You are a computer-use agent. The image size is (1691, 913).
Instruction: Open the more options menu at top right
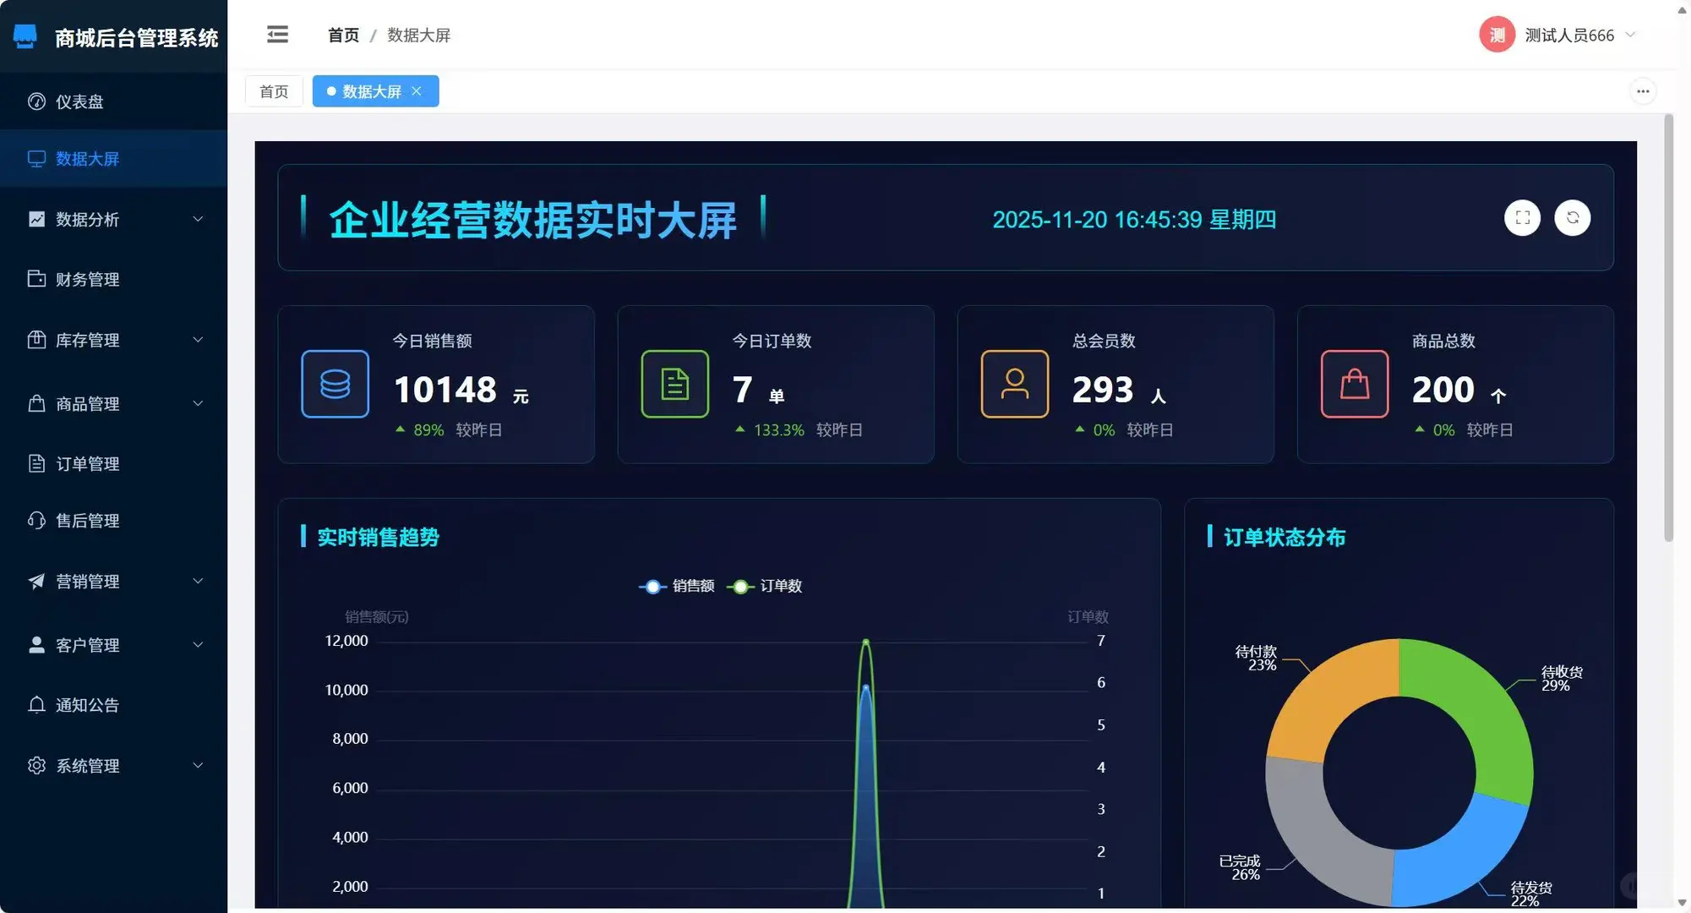(1643, 90)
